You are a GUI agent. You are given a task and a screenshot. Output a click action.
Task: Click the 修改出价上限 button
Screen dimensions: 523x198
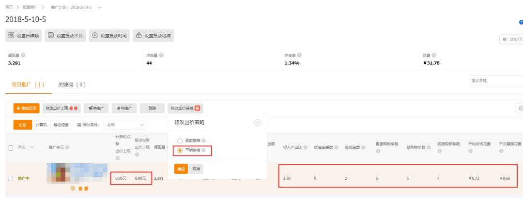click(x=62, y=108)
